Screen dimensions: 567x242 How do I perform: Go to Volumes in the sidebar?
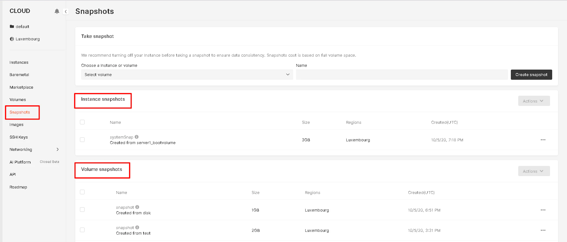point(18,99)
